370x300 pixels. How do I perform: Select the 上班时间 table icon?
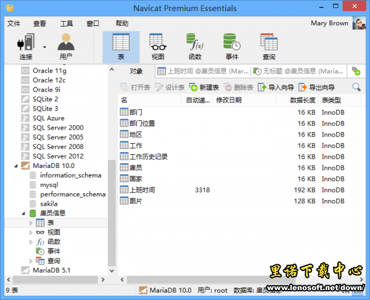click(x=124, y=190)
